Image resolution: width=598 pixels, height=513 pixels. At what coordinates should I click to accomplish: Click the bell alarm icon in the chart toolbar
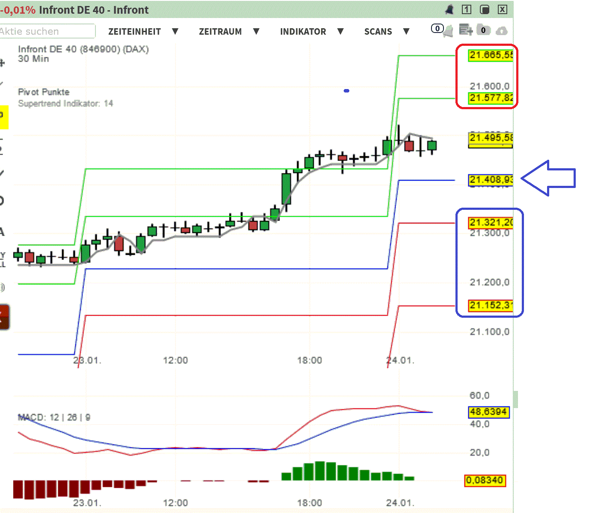click(x=447, y=31)
